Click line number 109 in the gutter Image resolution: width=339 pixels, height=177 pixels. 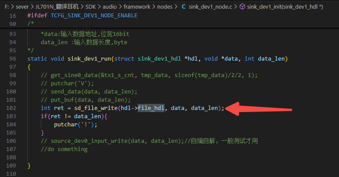click(11, 166)
